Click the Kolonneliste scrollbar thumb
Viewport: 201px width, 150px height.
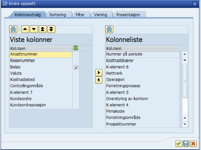[185, 81]
